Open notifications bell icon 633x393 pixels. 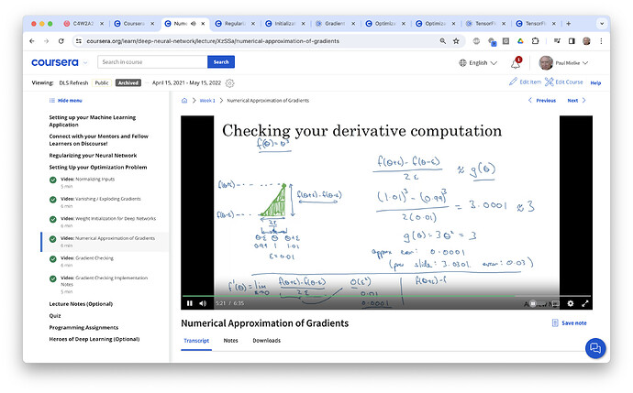pyautogui.click(x=516, y=63)
